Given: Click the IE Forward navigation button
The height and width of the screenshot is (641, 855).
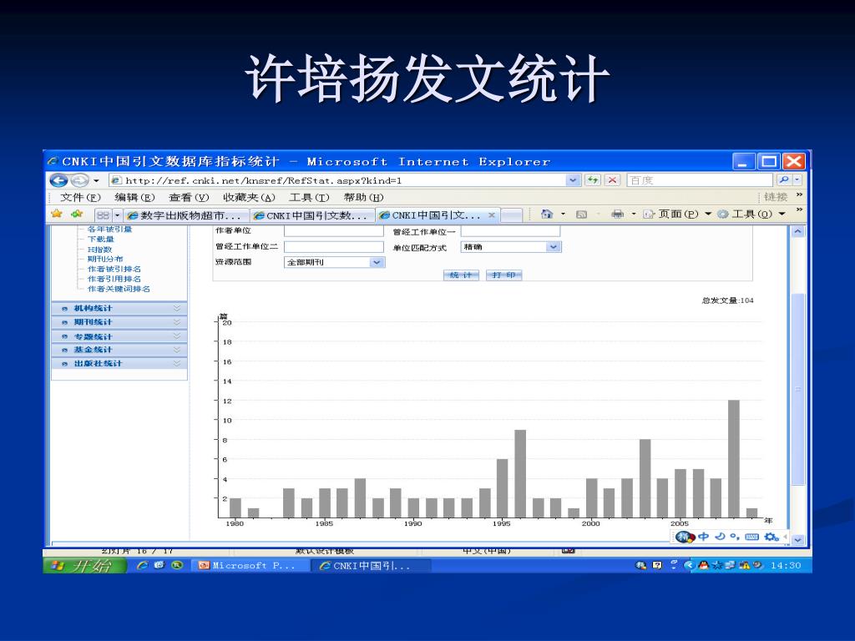Looking at the screenshot, I should [x=79, y=180].
